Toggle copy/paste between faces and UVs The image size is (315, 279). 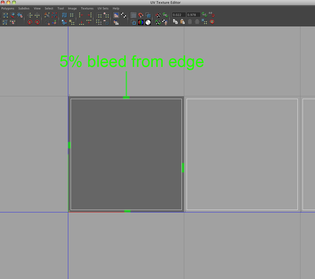(x=204, y=22)
